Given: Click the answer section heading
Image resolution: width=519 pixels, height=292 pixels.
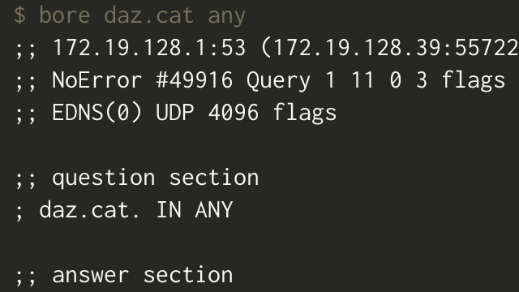Looking at the screenshot, I should pyautogui.click(x=143, y=275).
